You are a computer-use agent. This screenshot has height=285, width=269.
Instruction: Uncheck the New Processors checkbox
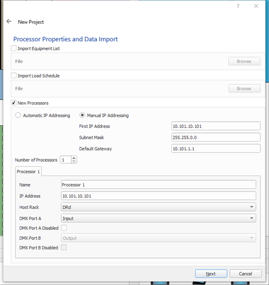14,103
